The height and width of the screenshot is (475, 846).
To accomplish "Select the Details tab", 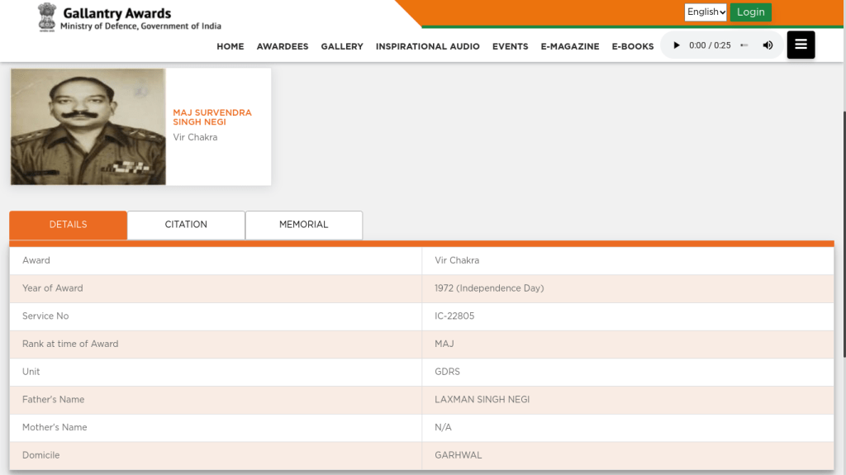I will click(x=68, y=225).
